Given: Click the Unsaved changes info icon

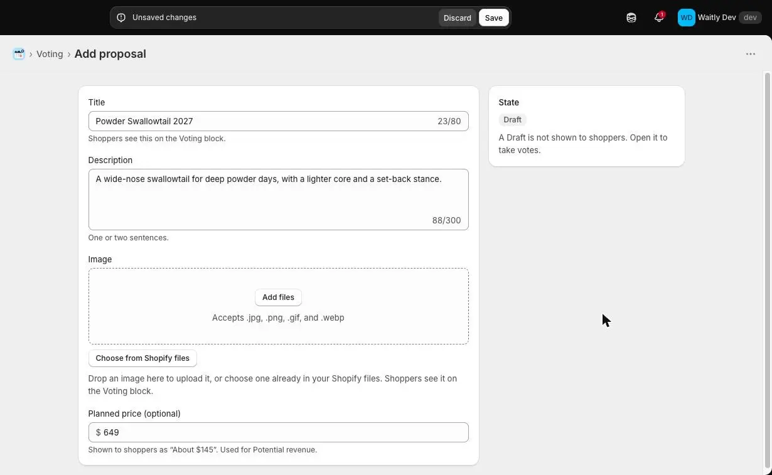Looking at the screenshot, I should (x=121, y=18).
